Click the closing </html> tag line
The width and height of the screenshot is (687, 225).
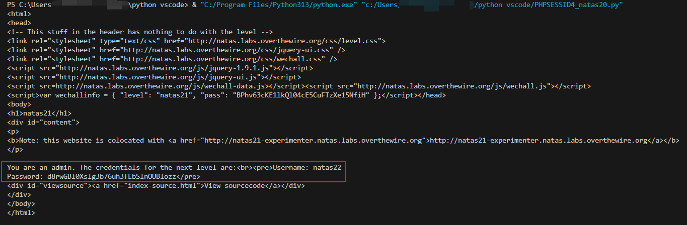(x=21, y=212)
